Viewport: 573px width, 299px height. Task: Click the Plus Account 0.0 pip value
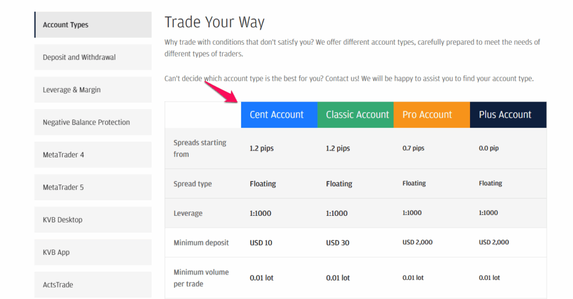(x=489, y=148)
